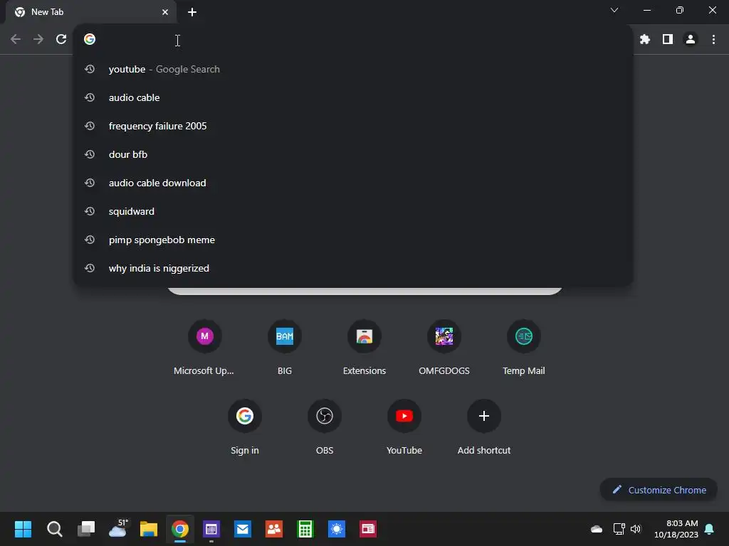Select the "audio cable download" suggestion
The image size is (729, 546).
pyautogui.click(x=353, y=183)
